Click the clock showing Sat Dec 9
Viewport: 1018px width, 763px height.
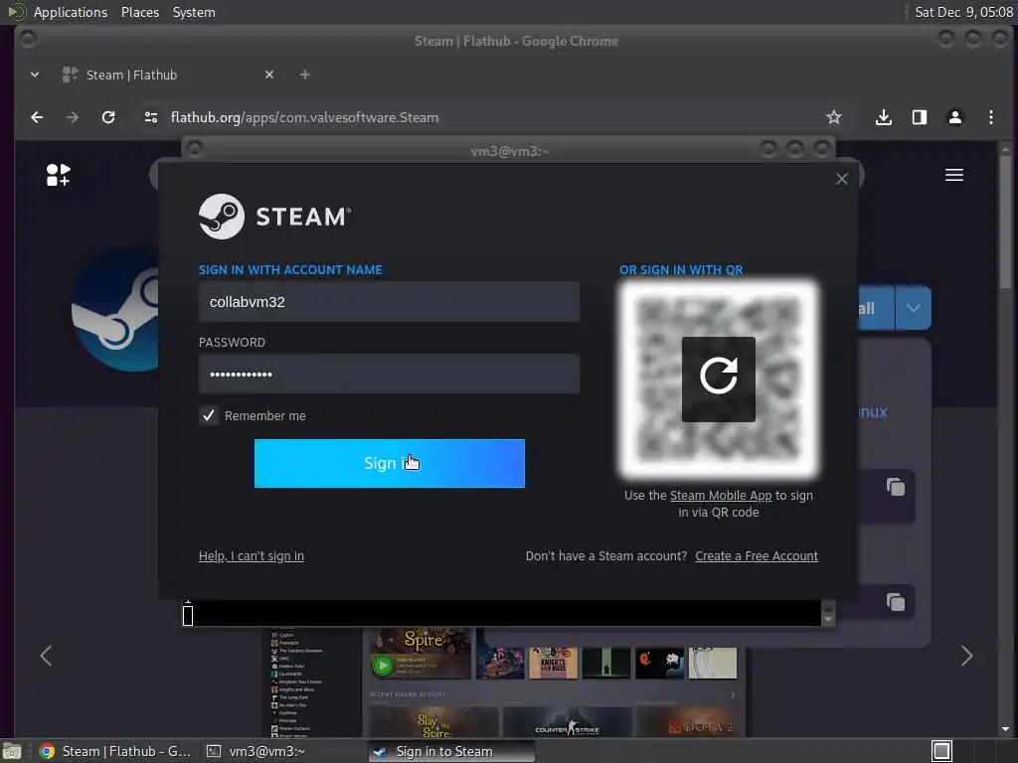[x=963, y=12]
